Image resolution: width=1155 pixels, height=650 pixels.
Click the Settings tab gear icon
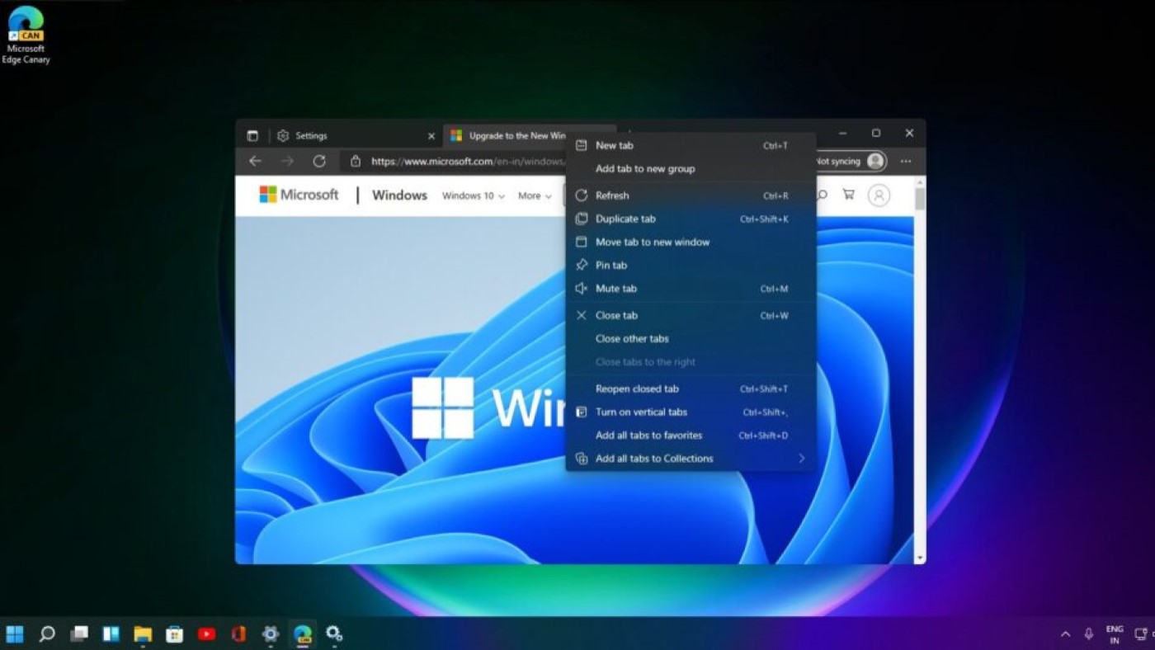click(283, 135)
